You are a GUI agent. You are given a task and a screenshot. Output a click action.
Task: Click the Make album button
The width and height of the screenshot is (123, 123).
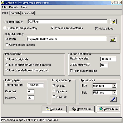pos(82,109)
